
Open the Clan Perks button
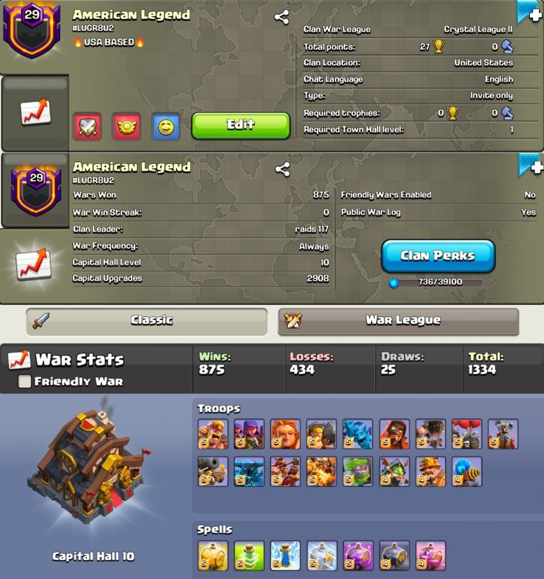438,256
